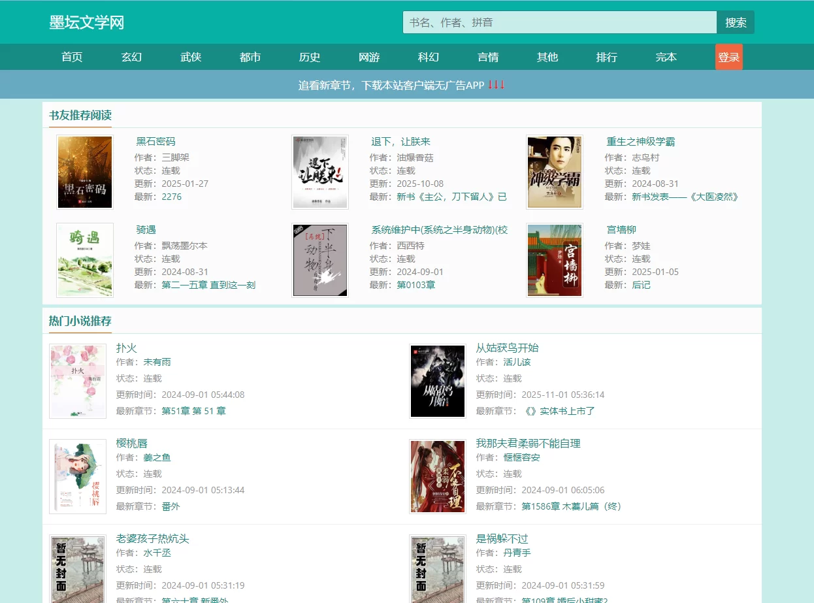Open the 完本 completed books menu
Screen dimensions: 814x603
tap(666, 57)
